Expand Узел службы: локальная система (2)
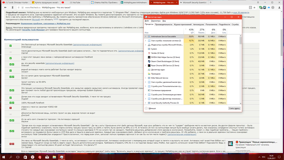The image size is (284, 160). (x=145, y=41)
